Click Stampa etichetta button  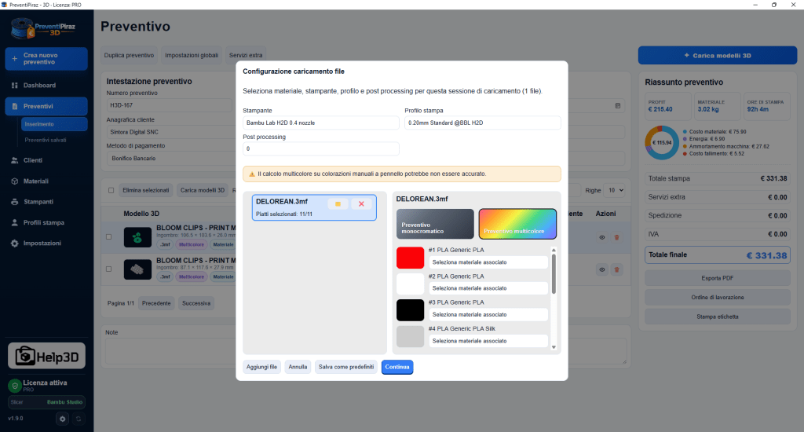[x=718, y=317]
